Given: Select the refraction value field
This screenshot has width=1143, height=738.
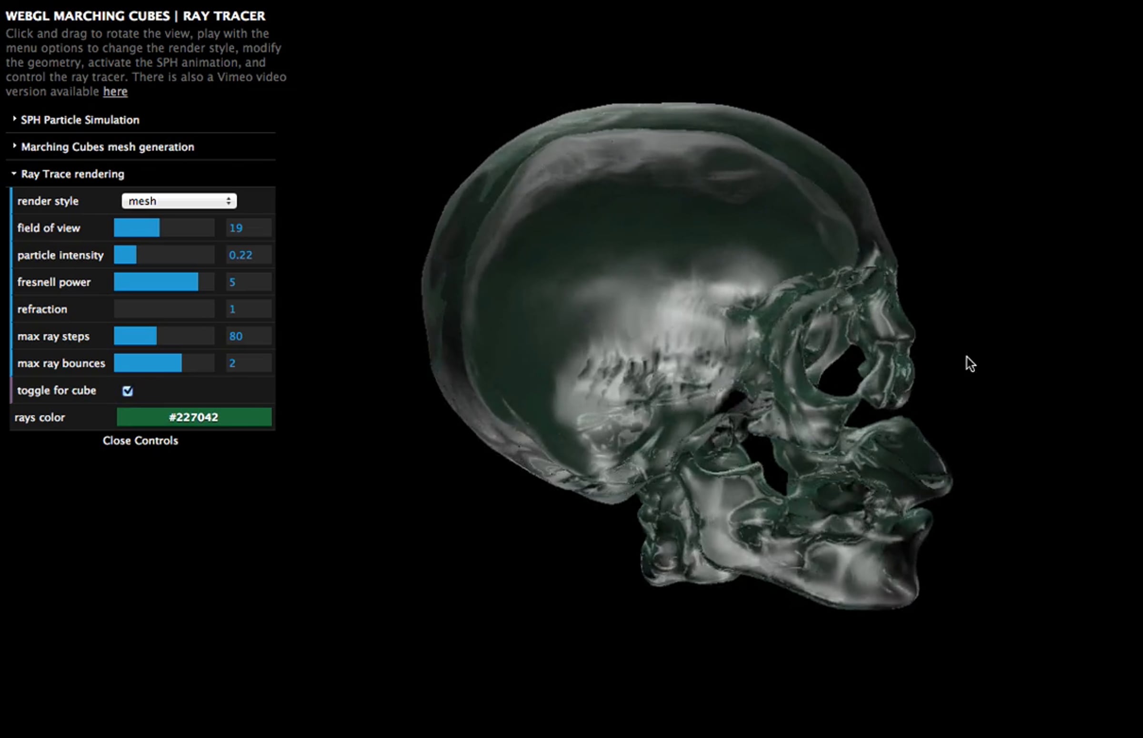Looking at the screenshot, I should point(249,309).
